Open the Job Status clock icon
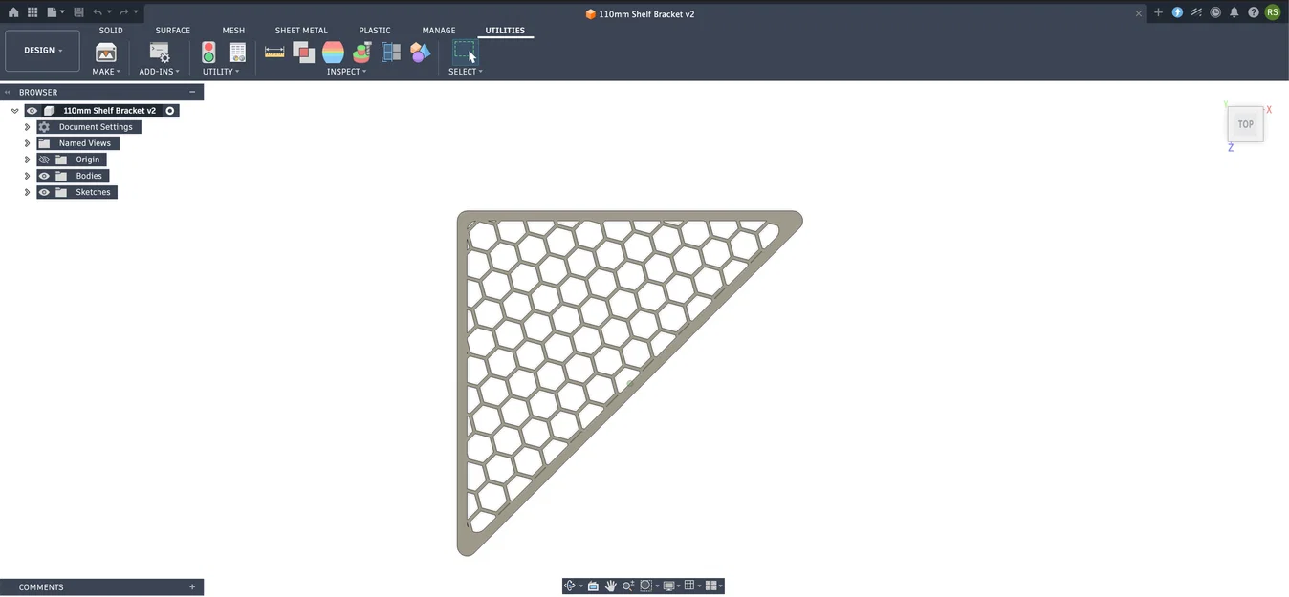Screen dimensions: 1289x597 [x=1215, y=12]
